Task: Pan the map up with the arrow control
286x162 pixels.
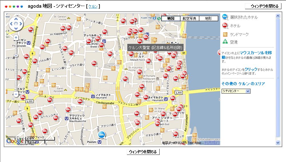Action: pos(16,19)
